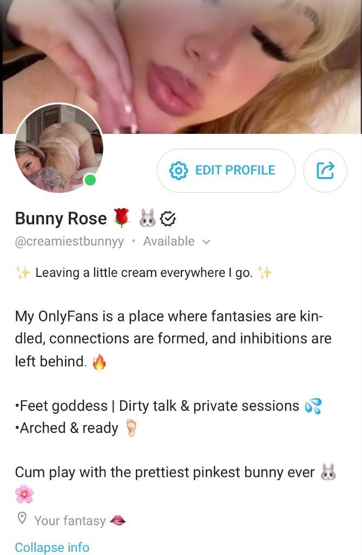Click the fire emoji after left behind
Image resolution: width=362 pixels, height=555 pixels.
(x=100, y=362)
